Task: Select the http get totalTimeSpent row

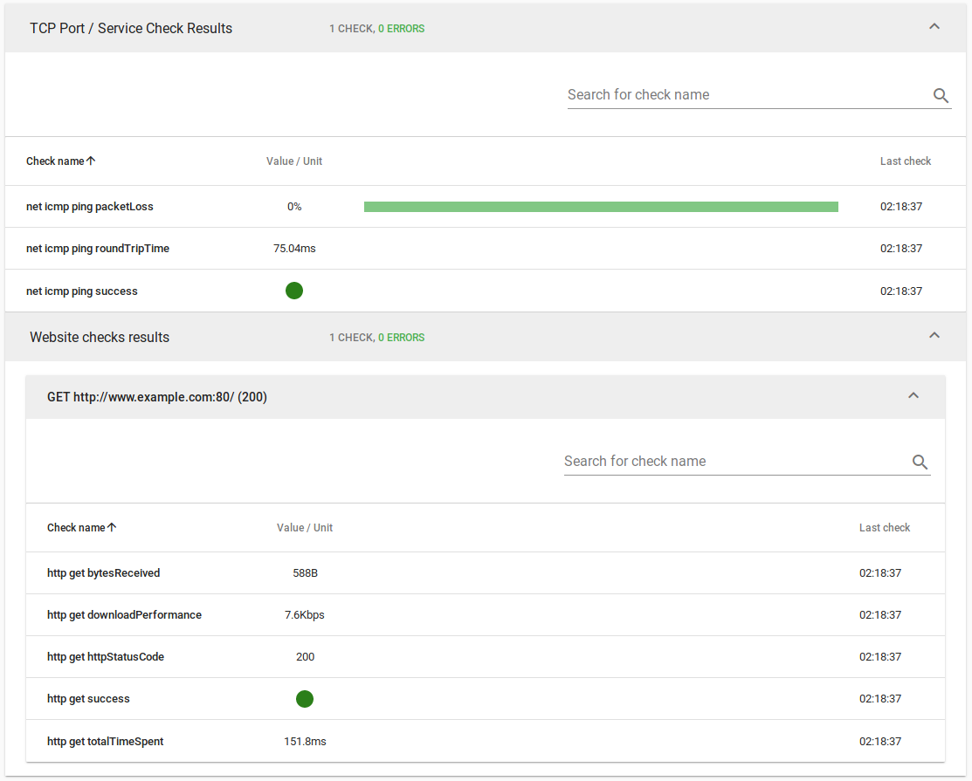Action: pos(106,742)
